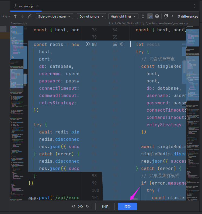The width and height of the screenshot is (202, 214).
Task: Open the Side-by-side viewer dropdown
Action: click(x=54, y=16)
